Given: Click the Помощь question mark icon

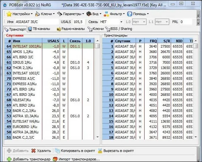Looking at the screenshot, I should pos(130,14).
